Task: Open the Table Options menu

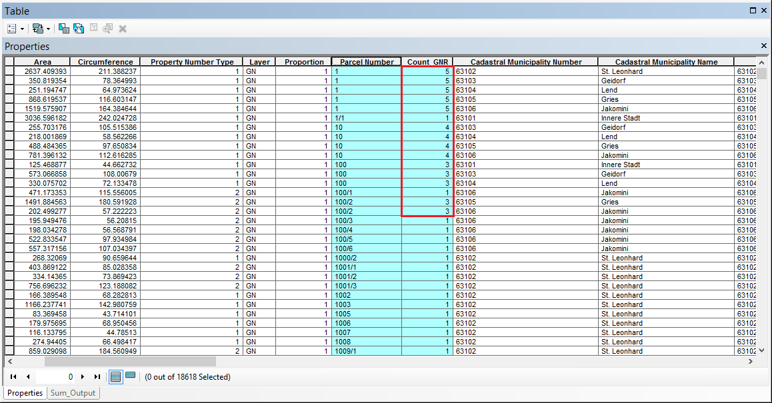Action: pyautogui.click(x=11, y=29)
